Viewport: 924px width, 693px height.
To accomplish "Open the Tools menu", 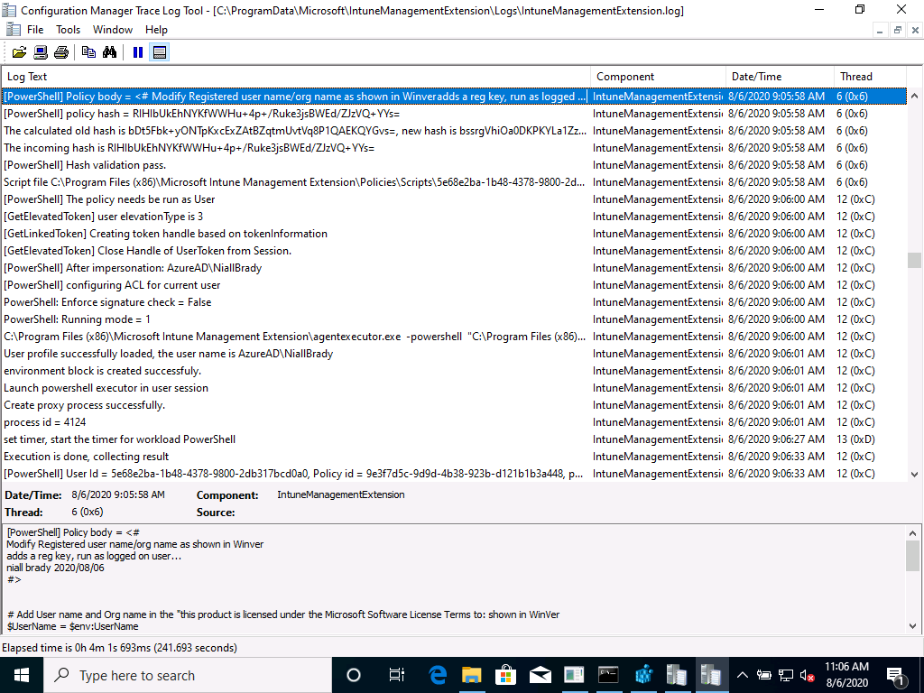I will point(68,30).
